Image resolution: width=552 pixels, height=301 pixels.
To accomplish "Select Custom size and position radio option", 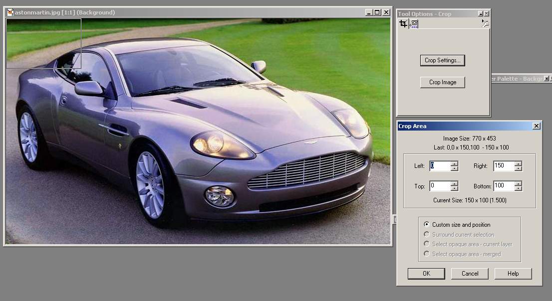I will [x=457, y=224].
